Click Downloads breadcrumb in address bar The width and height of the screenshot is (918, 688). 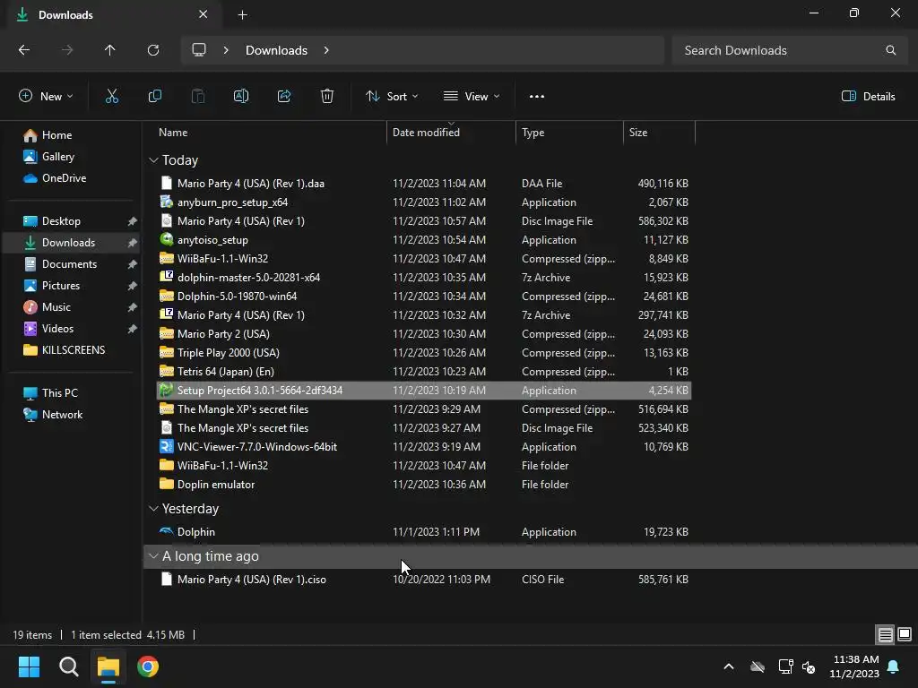[x=276, y=50]
